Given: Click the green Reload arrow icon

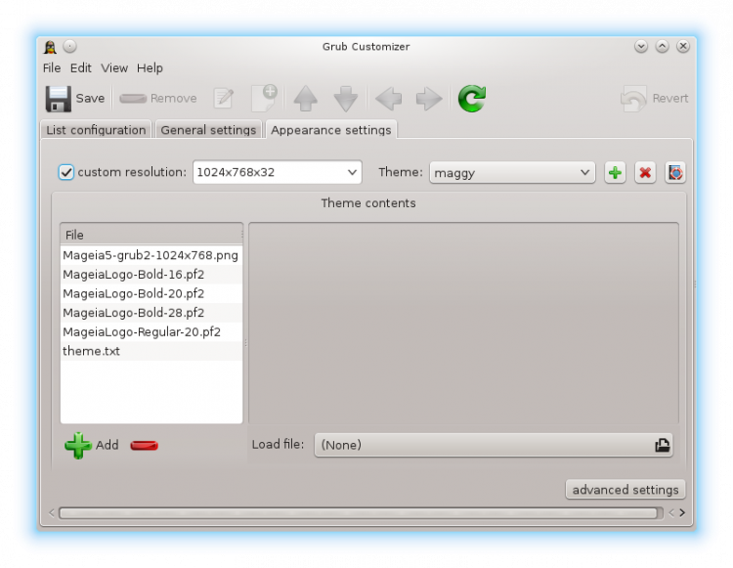Looking at the screenshot, I should pos(472,99).
